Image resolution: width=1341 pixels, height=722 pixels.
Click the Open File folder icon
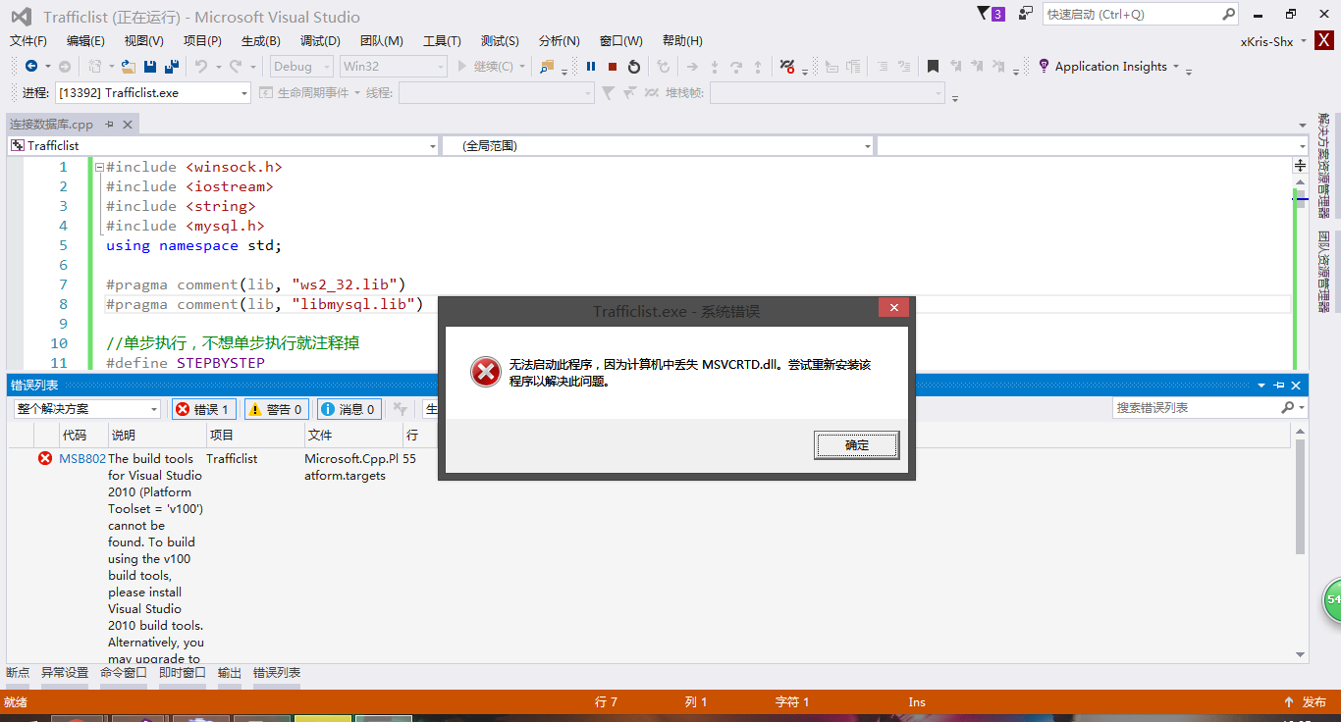[128, 67]
